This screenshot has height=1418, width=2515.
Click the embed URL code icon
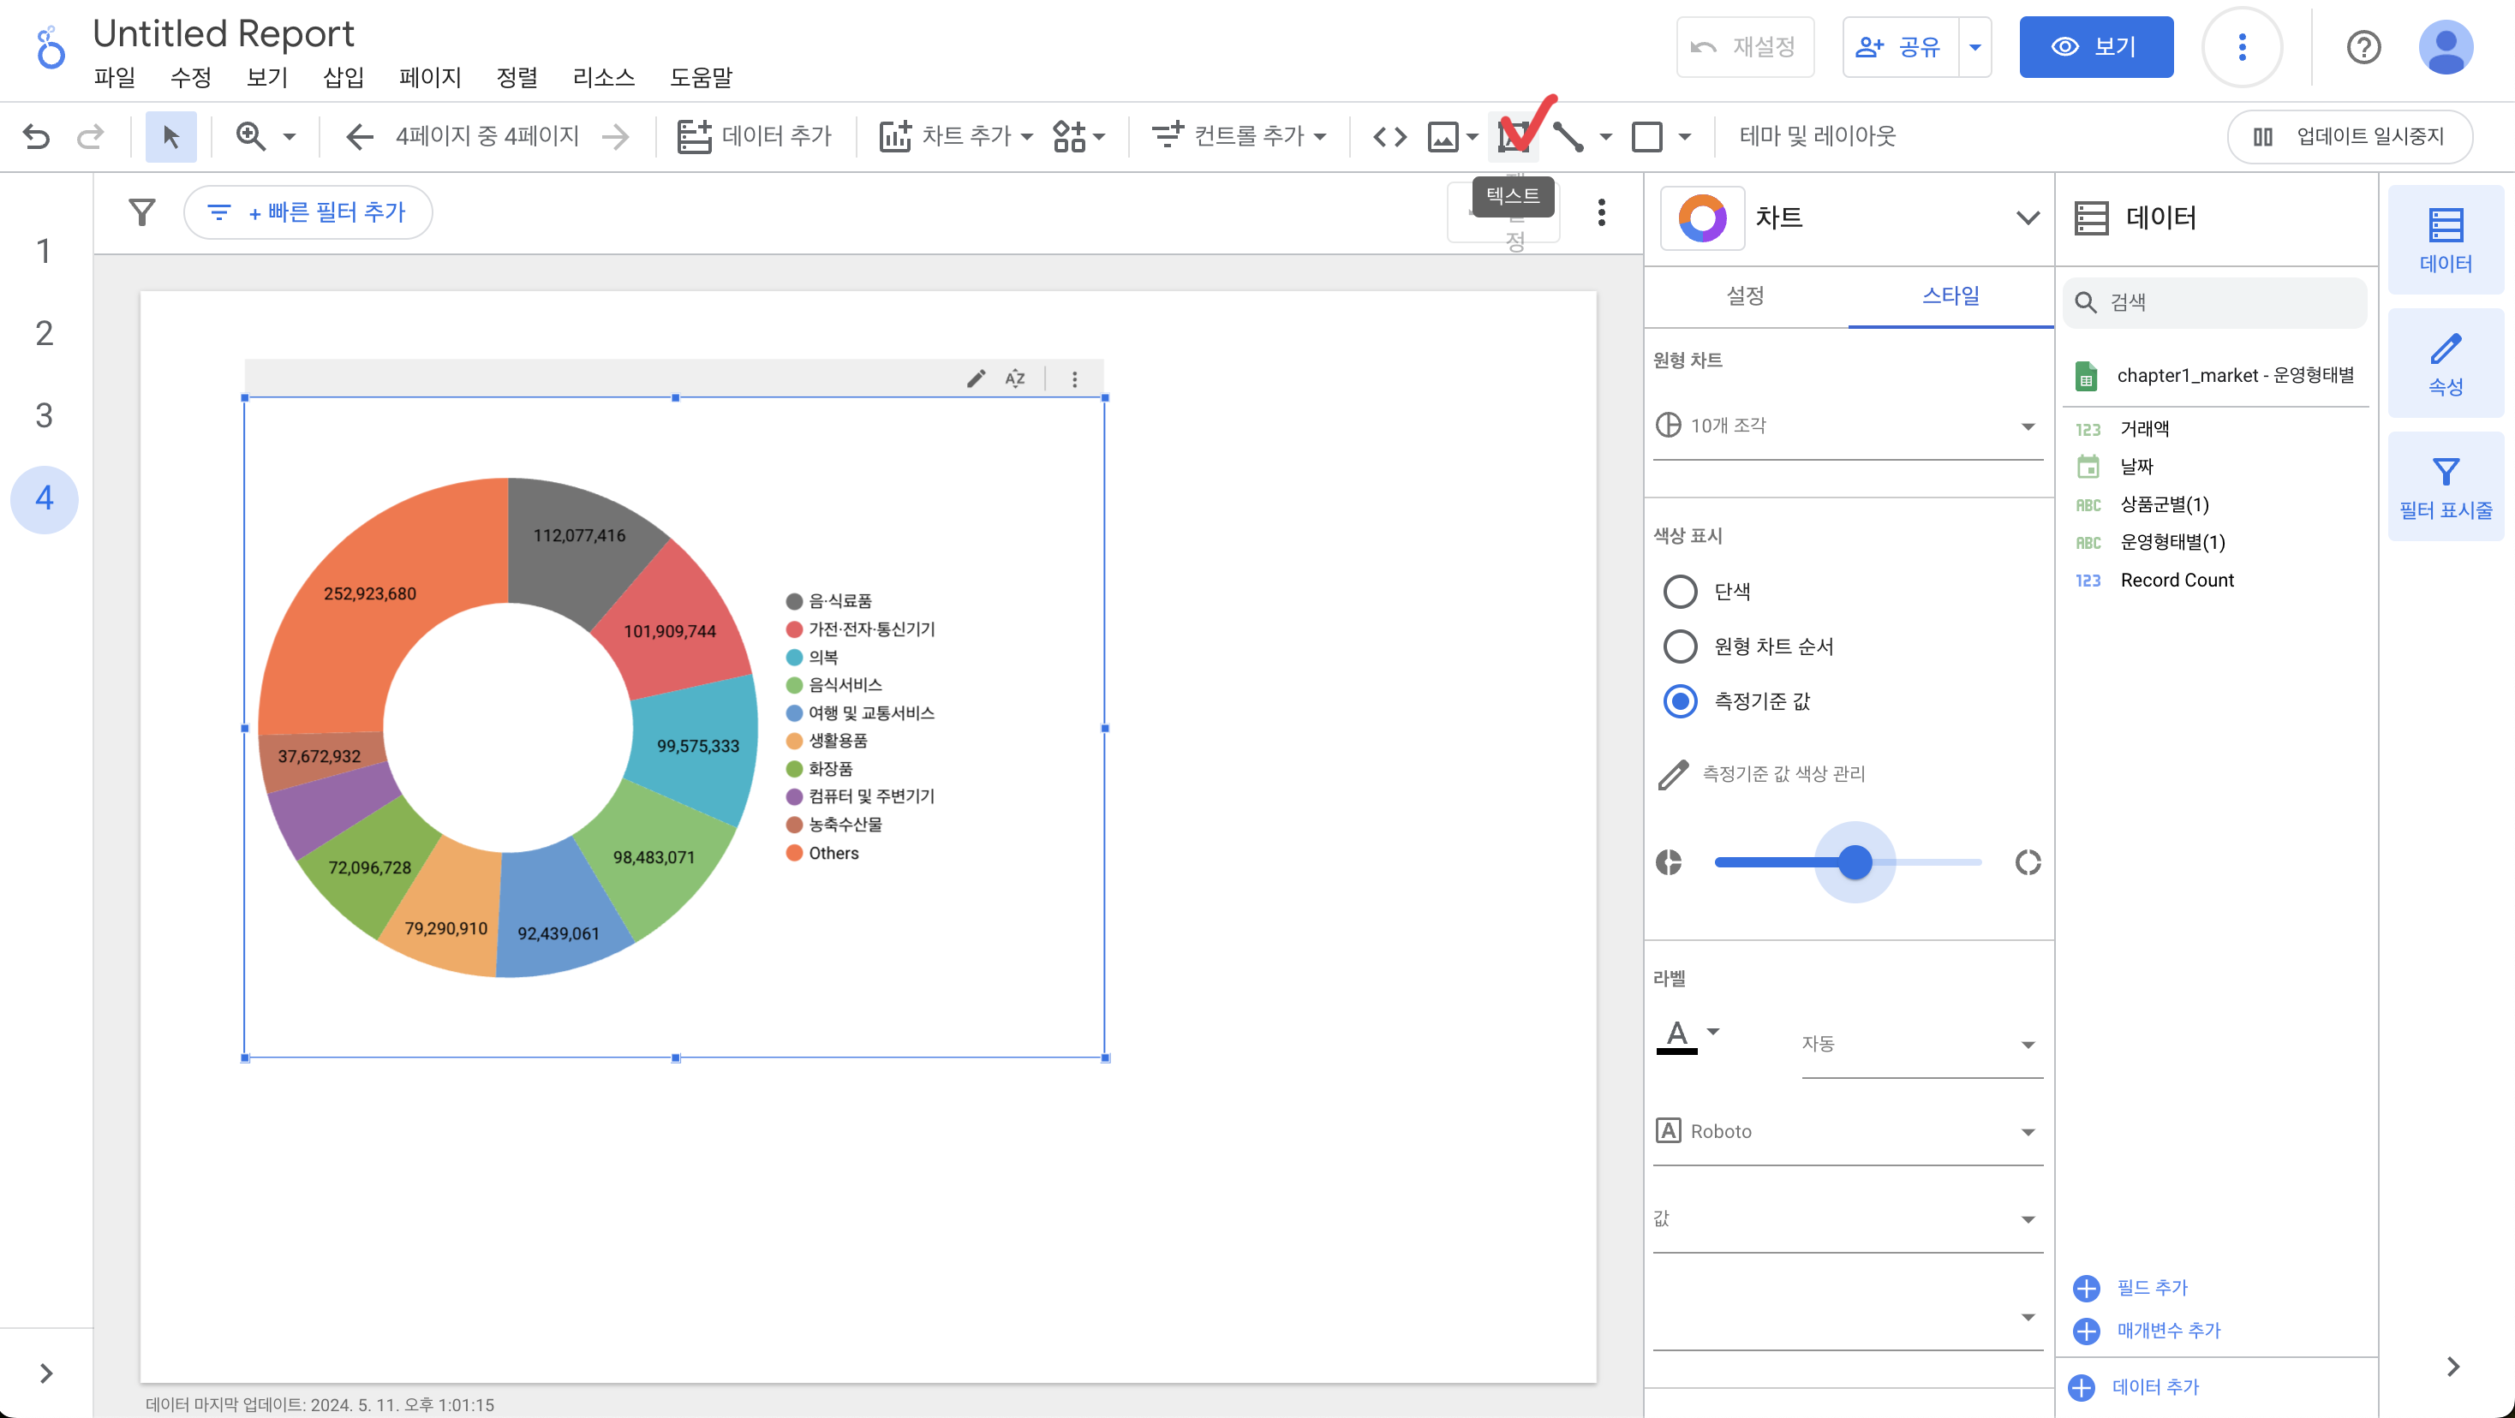click(1389, 137)
